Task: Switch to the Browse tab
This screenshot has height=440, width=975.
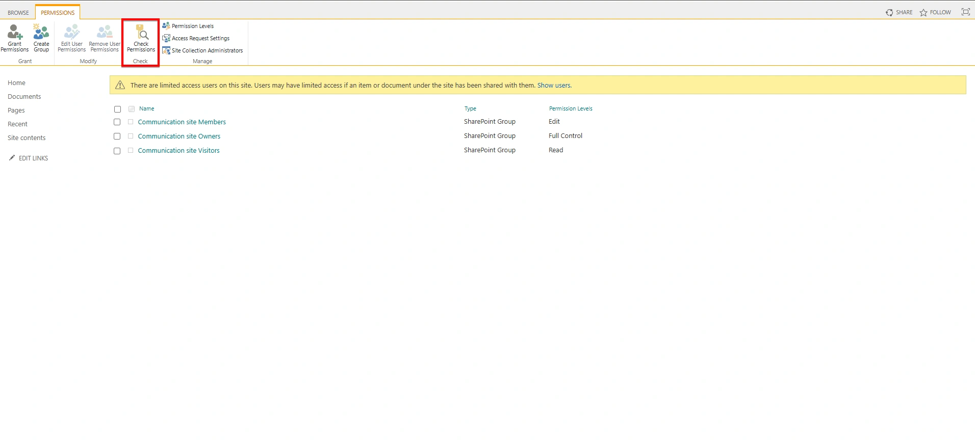Action: (18, 13)
